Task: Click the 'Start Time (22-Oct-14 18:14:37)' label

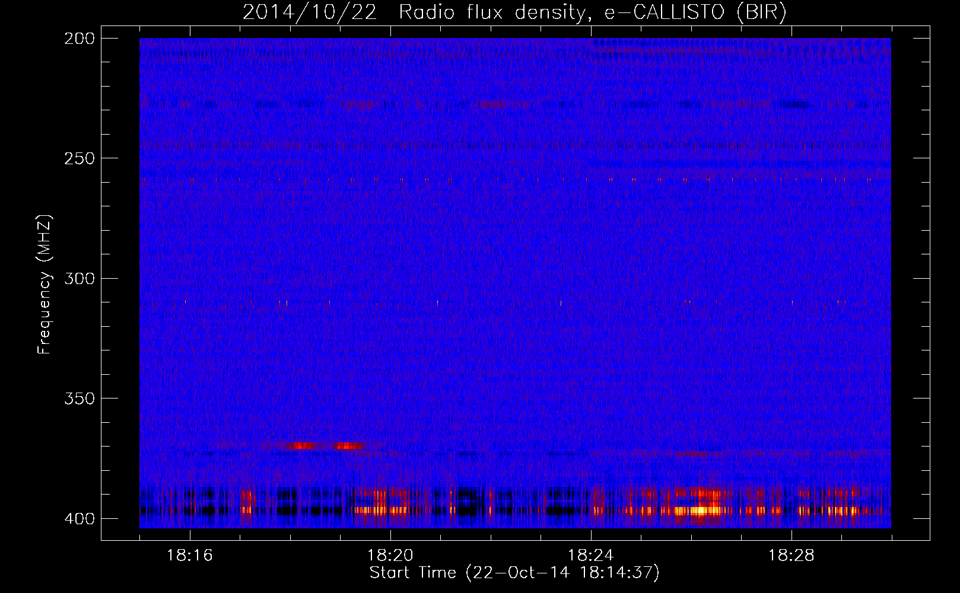Action: click(x=514, y=573)
